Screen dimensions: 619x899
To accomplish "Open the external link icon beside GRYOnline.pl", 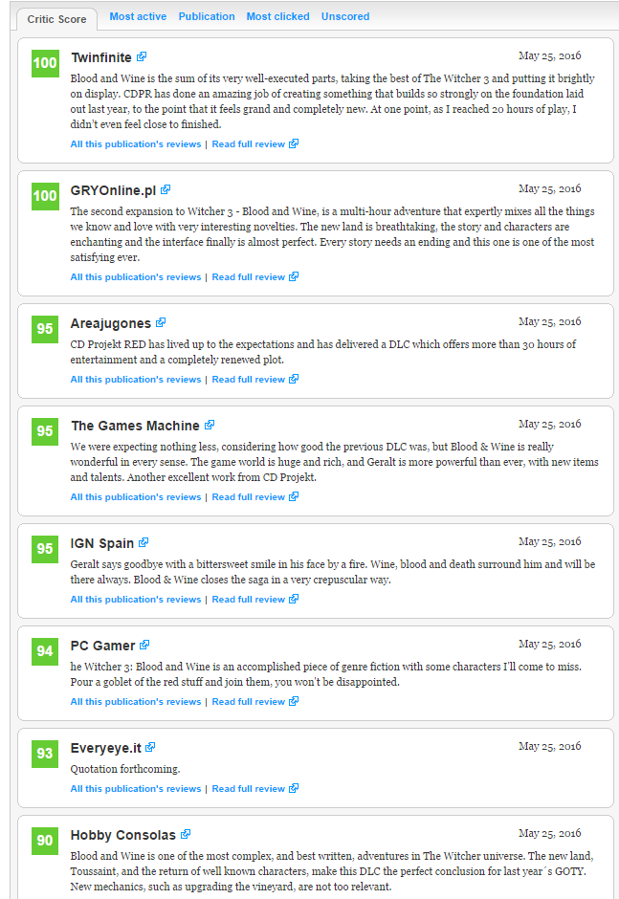I will point(166,189).
